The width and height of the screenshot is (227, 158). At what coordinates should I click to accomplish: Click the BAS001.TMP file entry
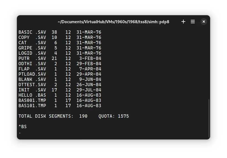pyautogui.click(x=32, y=100)
